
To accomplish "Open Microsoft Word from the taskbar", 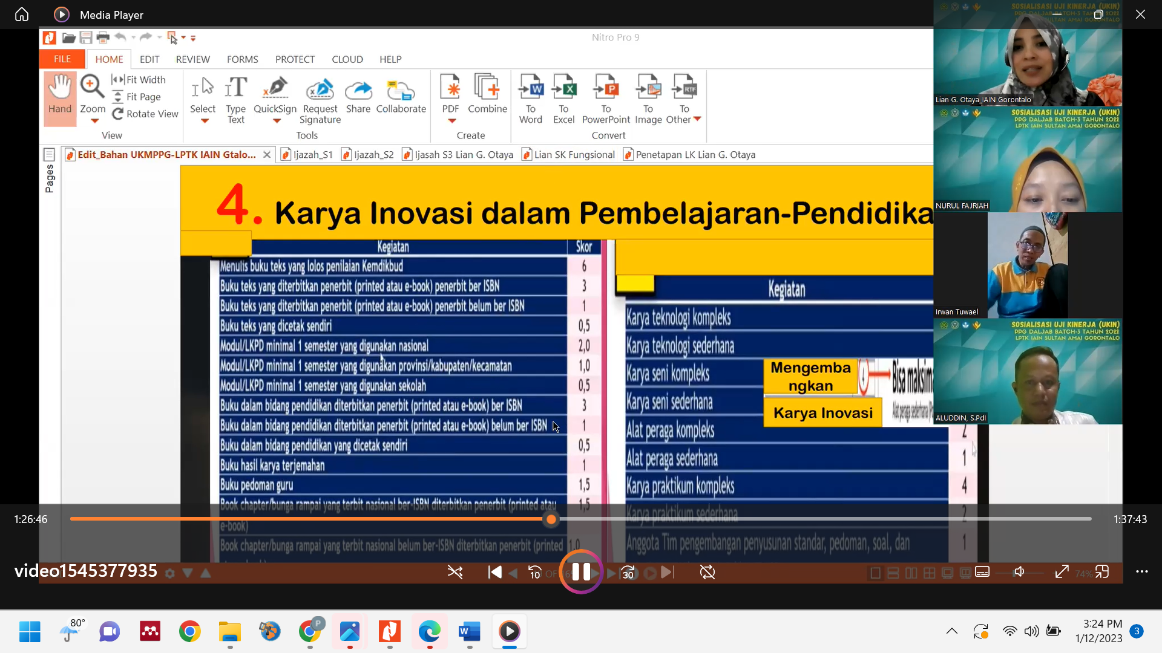I will (469, 632).
